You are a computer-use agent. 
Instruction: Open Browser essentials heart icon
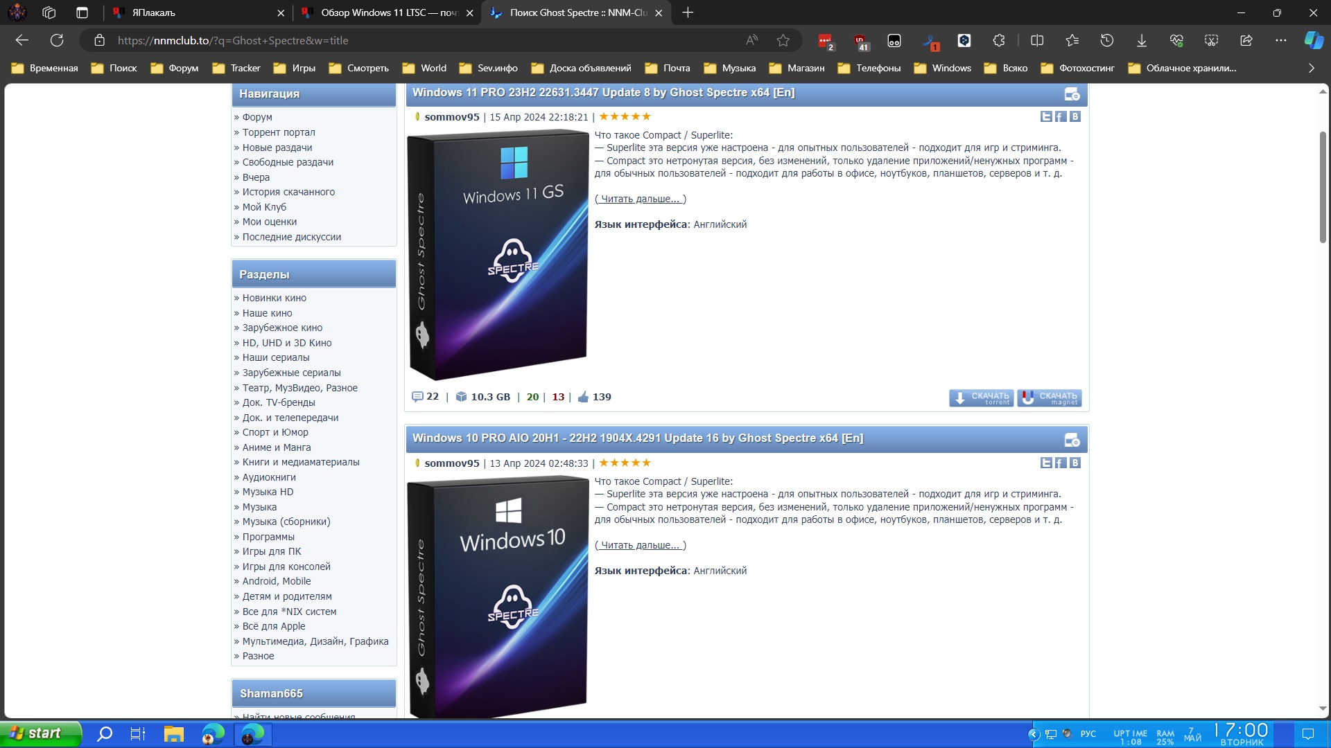pyautogui.click(x=1176, y=40)
